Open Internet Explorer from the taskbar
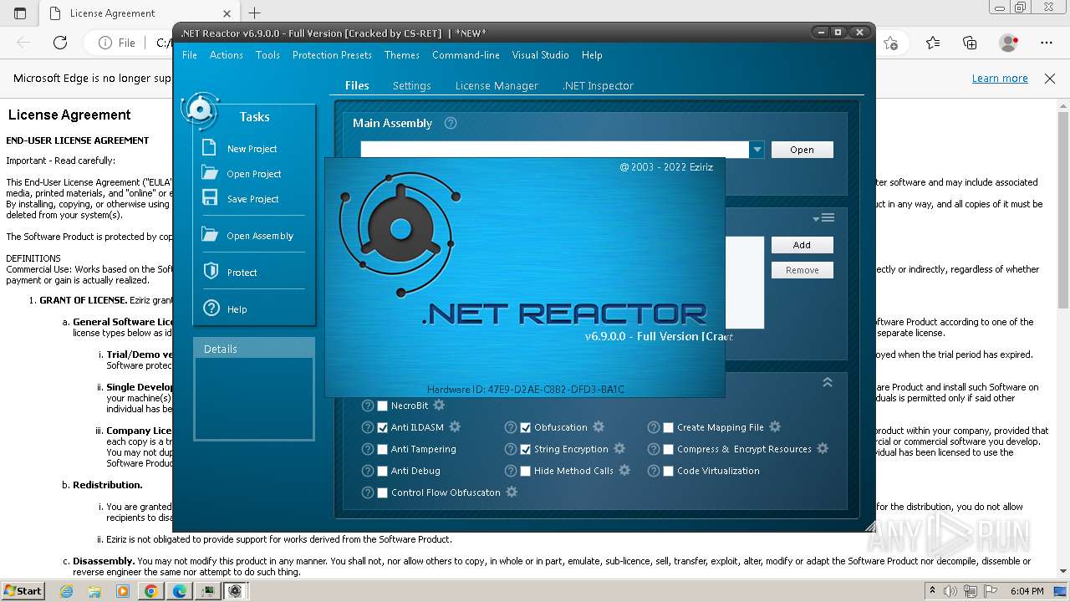The image size is (1070, 602). (x=67, y=590)
